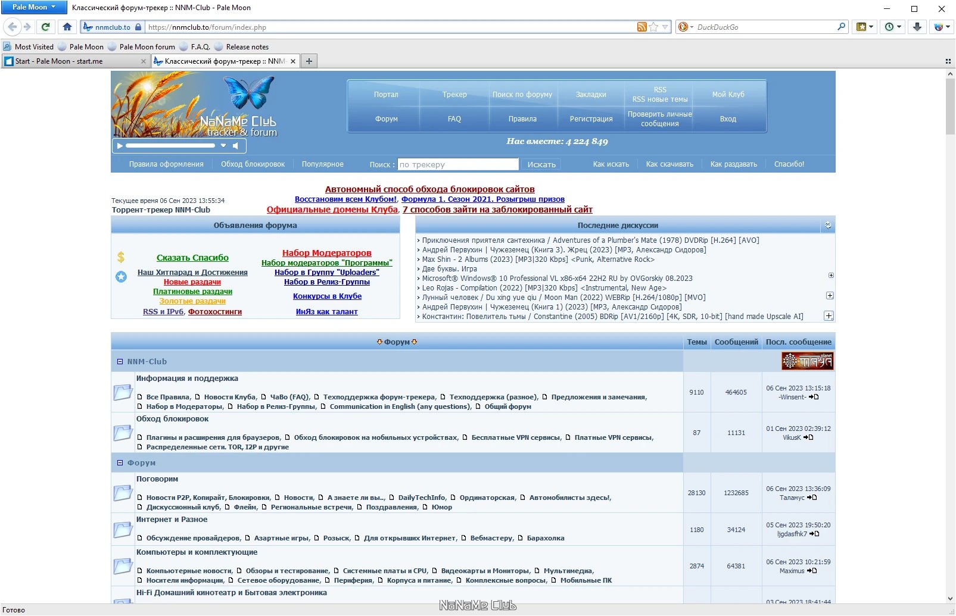Click folder icon for Интернет и Разное
The width and height of the screenshot is (956, 616).
[123, 530]
